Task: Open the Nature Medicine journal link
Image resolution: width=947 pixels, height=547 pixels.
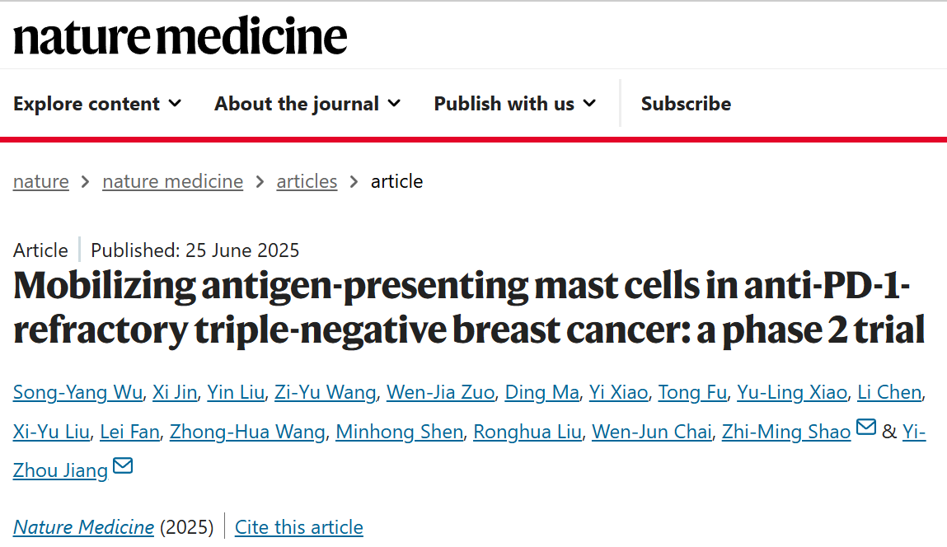Action: tap(83, 527)
